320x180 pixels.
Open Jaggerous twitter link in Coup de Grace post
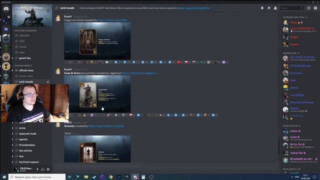[139, 73]
